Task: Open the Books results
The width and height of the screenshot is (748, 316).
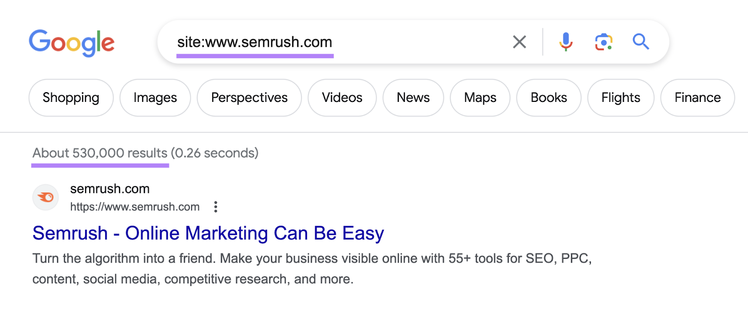Action: (548, 98)
